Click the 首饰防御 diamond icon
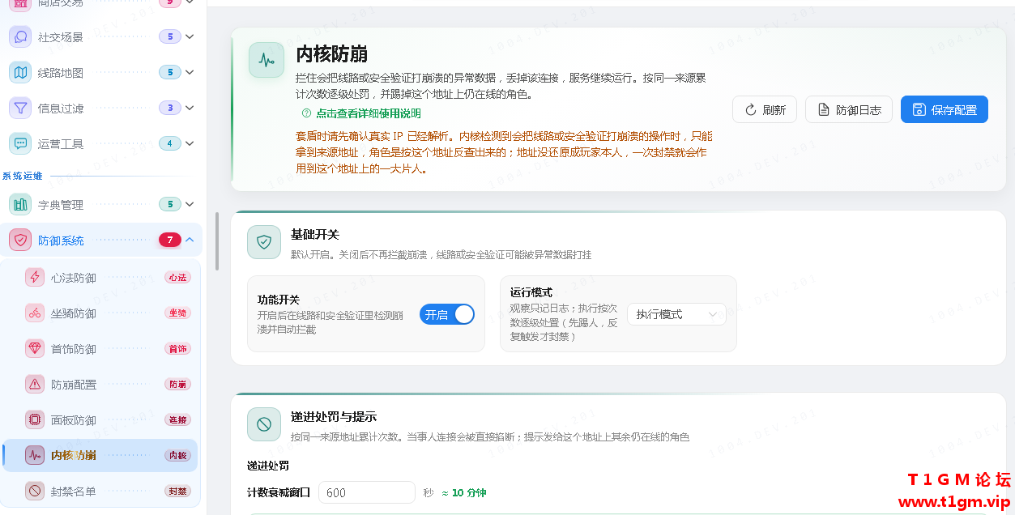 [x=35, y=348]
